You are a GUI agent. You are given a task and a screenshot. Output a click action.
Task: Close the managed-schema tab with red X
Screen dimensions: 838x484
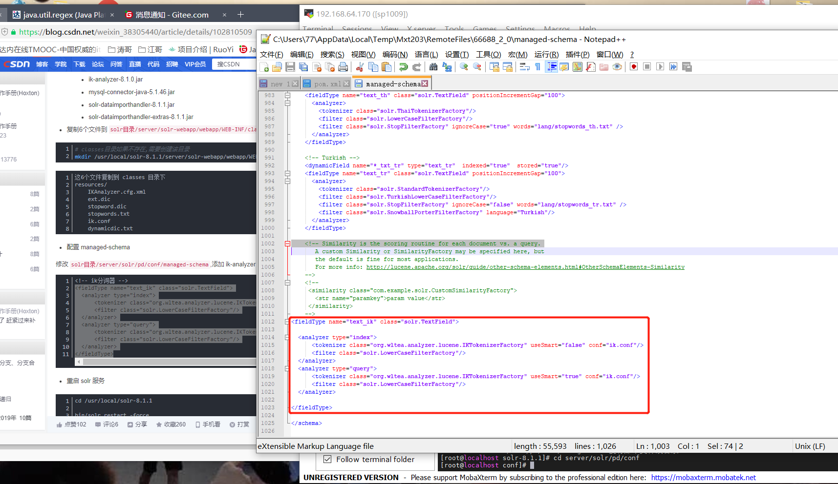(x=425, y=83)
